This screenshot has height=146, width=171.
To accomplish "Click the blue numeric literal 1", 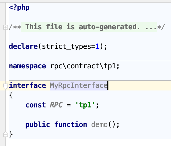I will click(98, 47).
